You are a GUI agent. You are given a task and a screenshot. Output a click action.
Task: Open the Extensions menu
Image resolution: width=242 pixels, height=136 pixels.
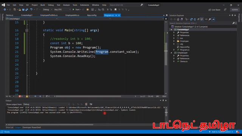tap(85, 5)
